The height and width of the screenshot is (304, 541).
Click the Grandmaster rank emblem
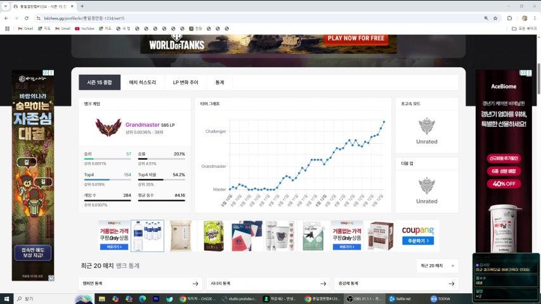point(108,127)
